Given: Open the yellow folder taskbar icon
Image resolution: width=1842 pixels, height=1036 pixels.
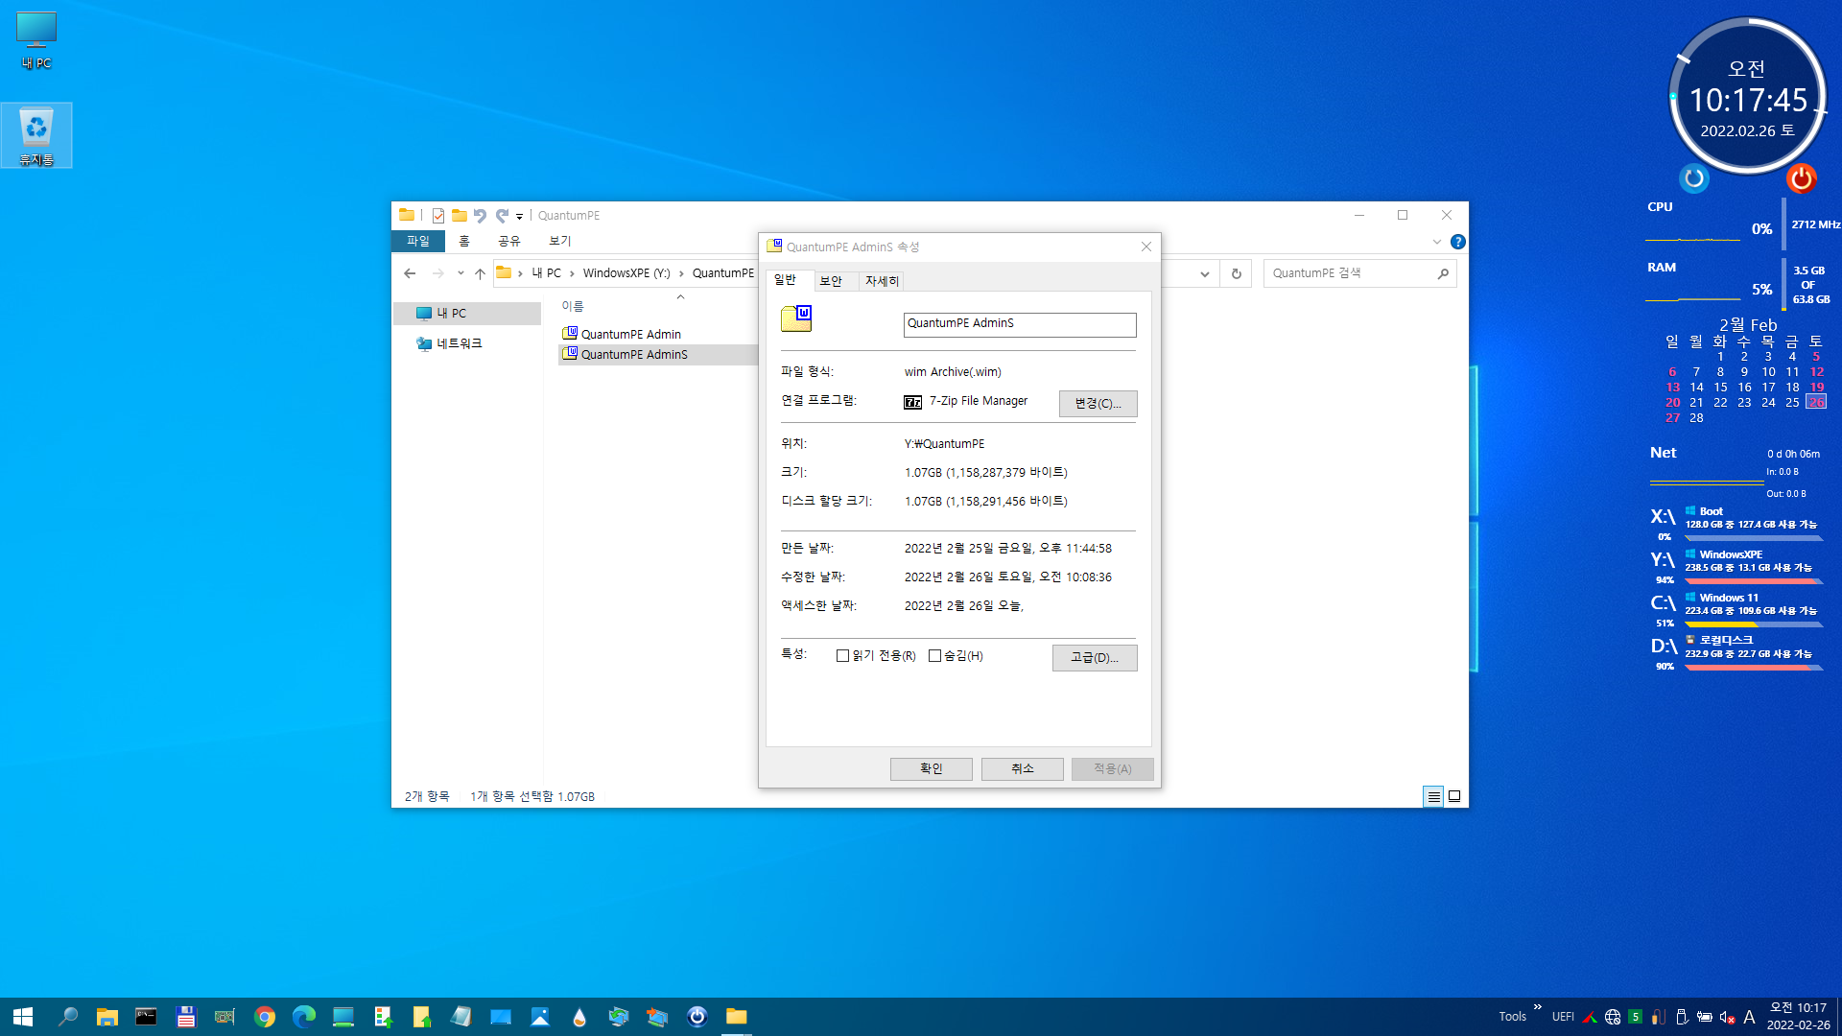Looking at the screenshot, I should click(736, 1017).
